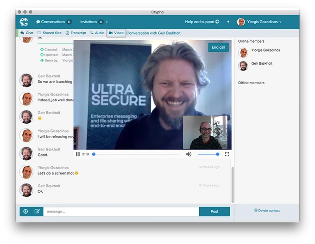Click the 'Created' clock icon
315x244 pixels.
[42, 50]
